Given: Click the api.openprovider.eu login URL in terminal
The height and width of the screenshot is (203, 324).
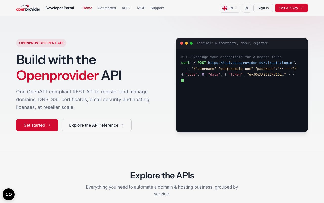Looking at the screenshot, I should 250,63.
